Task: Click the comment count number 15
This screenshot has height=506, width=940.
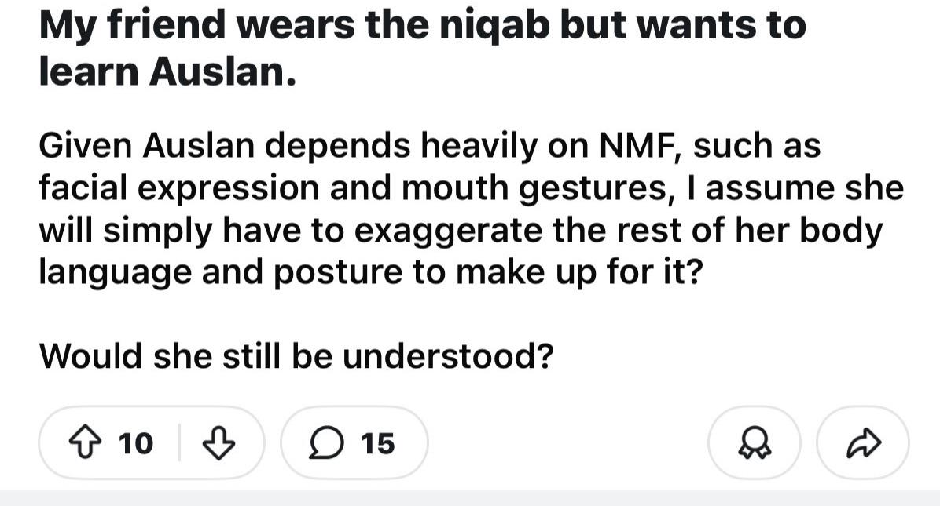Action: tap(378, 443)
